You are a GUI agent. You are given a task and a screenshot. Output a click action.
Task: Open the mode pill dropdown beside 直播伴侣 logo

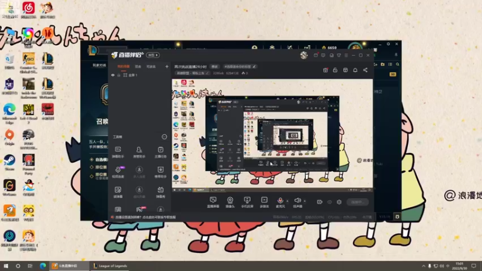pyautogui.click(x=153, y=55)
